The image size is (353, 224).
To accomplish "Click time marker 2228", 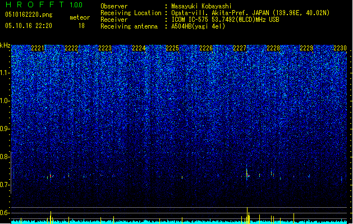I will (x=273, y=48).
